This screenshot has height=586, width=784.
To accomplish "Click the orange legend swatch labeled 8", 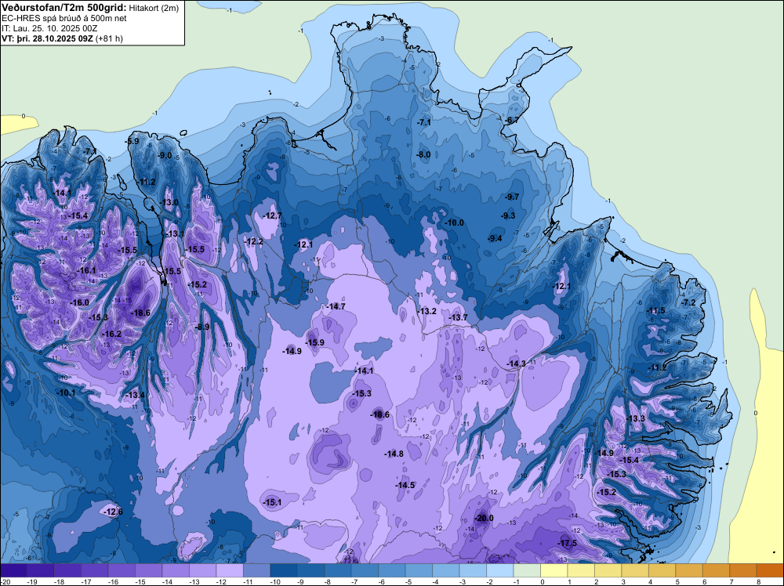I will [x=770, y=570].
